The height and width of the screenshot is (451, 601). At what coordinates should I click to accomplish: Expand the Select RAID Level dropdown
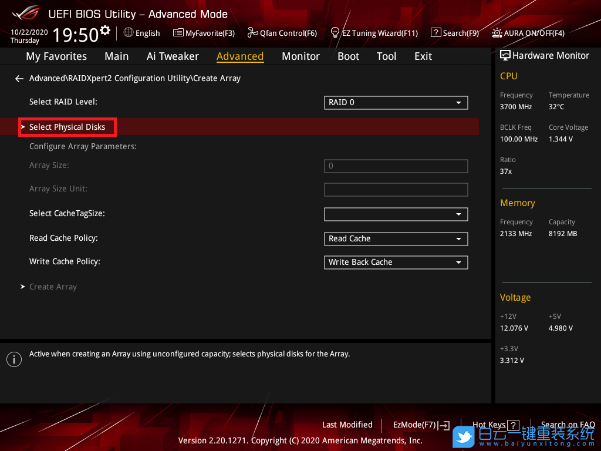click(x=396, y=102)
